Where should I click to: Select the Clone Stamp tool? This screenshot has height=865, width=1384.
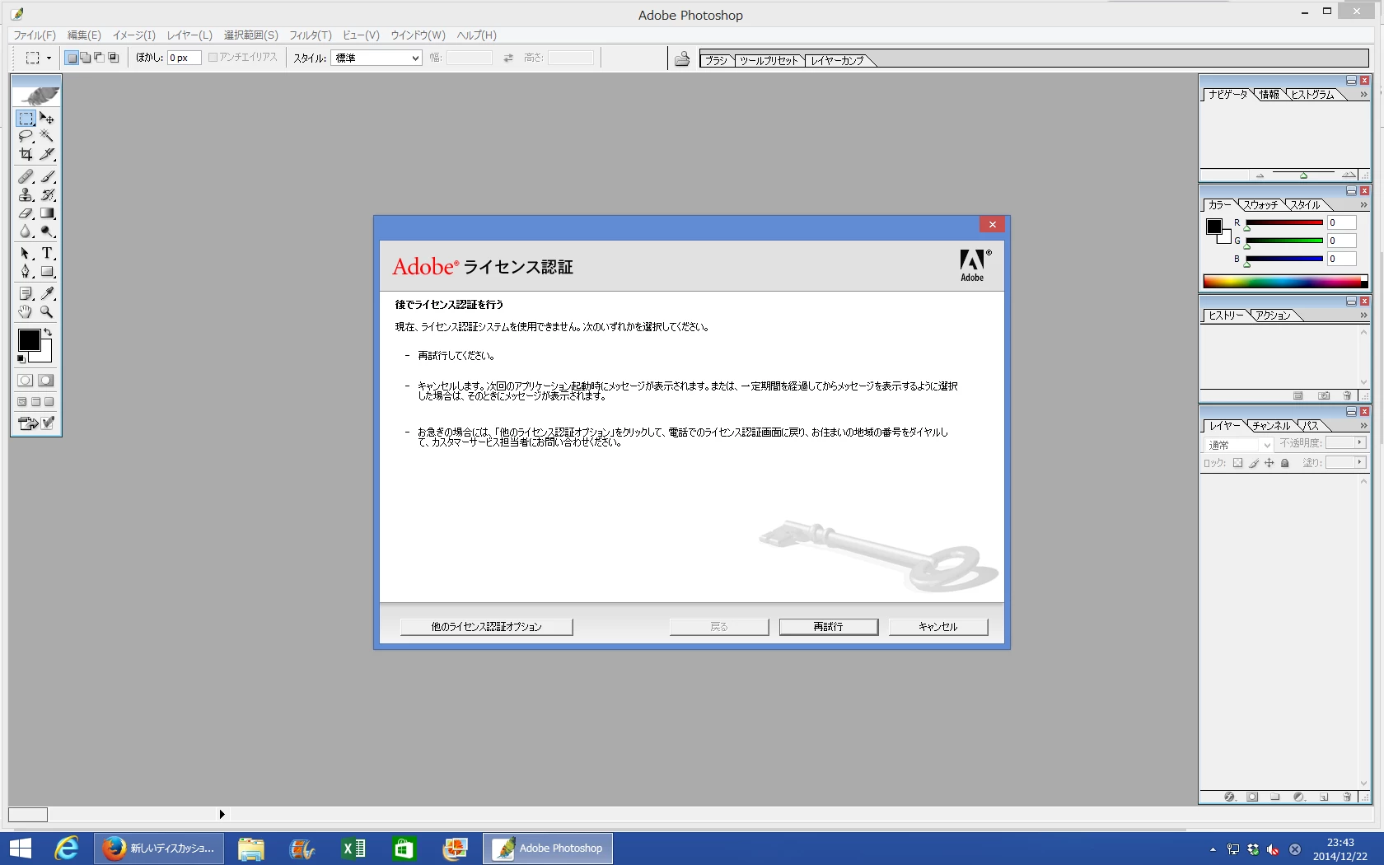click(26, 195)
